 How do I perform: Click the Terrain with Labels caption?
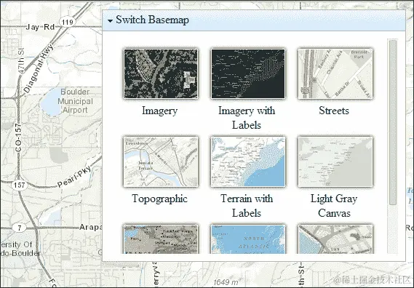click(x=247, y=206)
